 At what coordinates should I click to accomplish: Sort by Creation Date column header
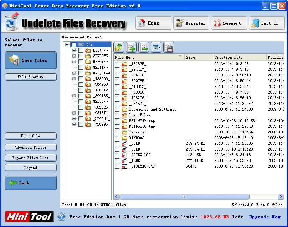tap(239, 57)
